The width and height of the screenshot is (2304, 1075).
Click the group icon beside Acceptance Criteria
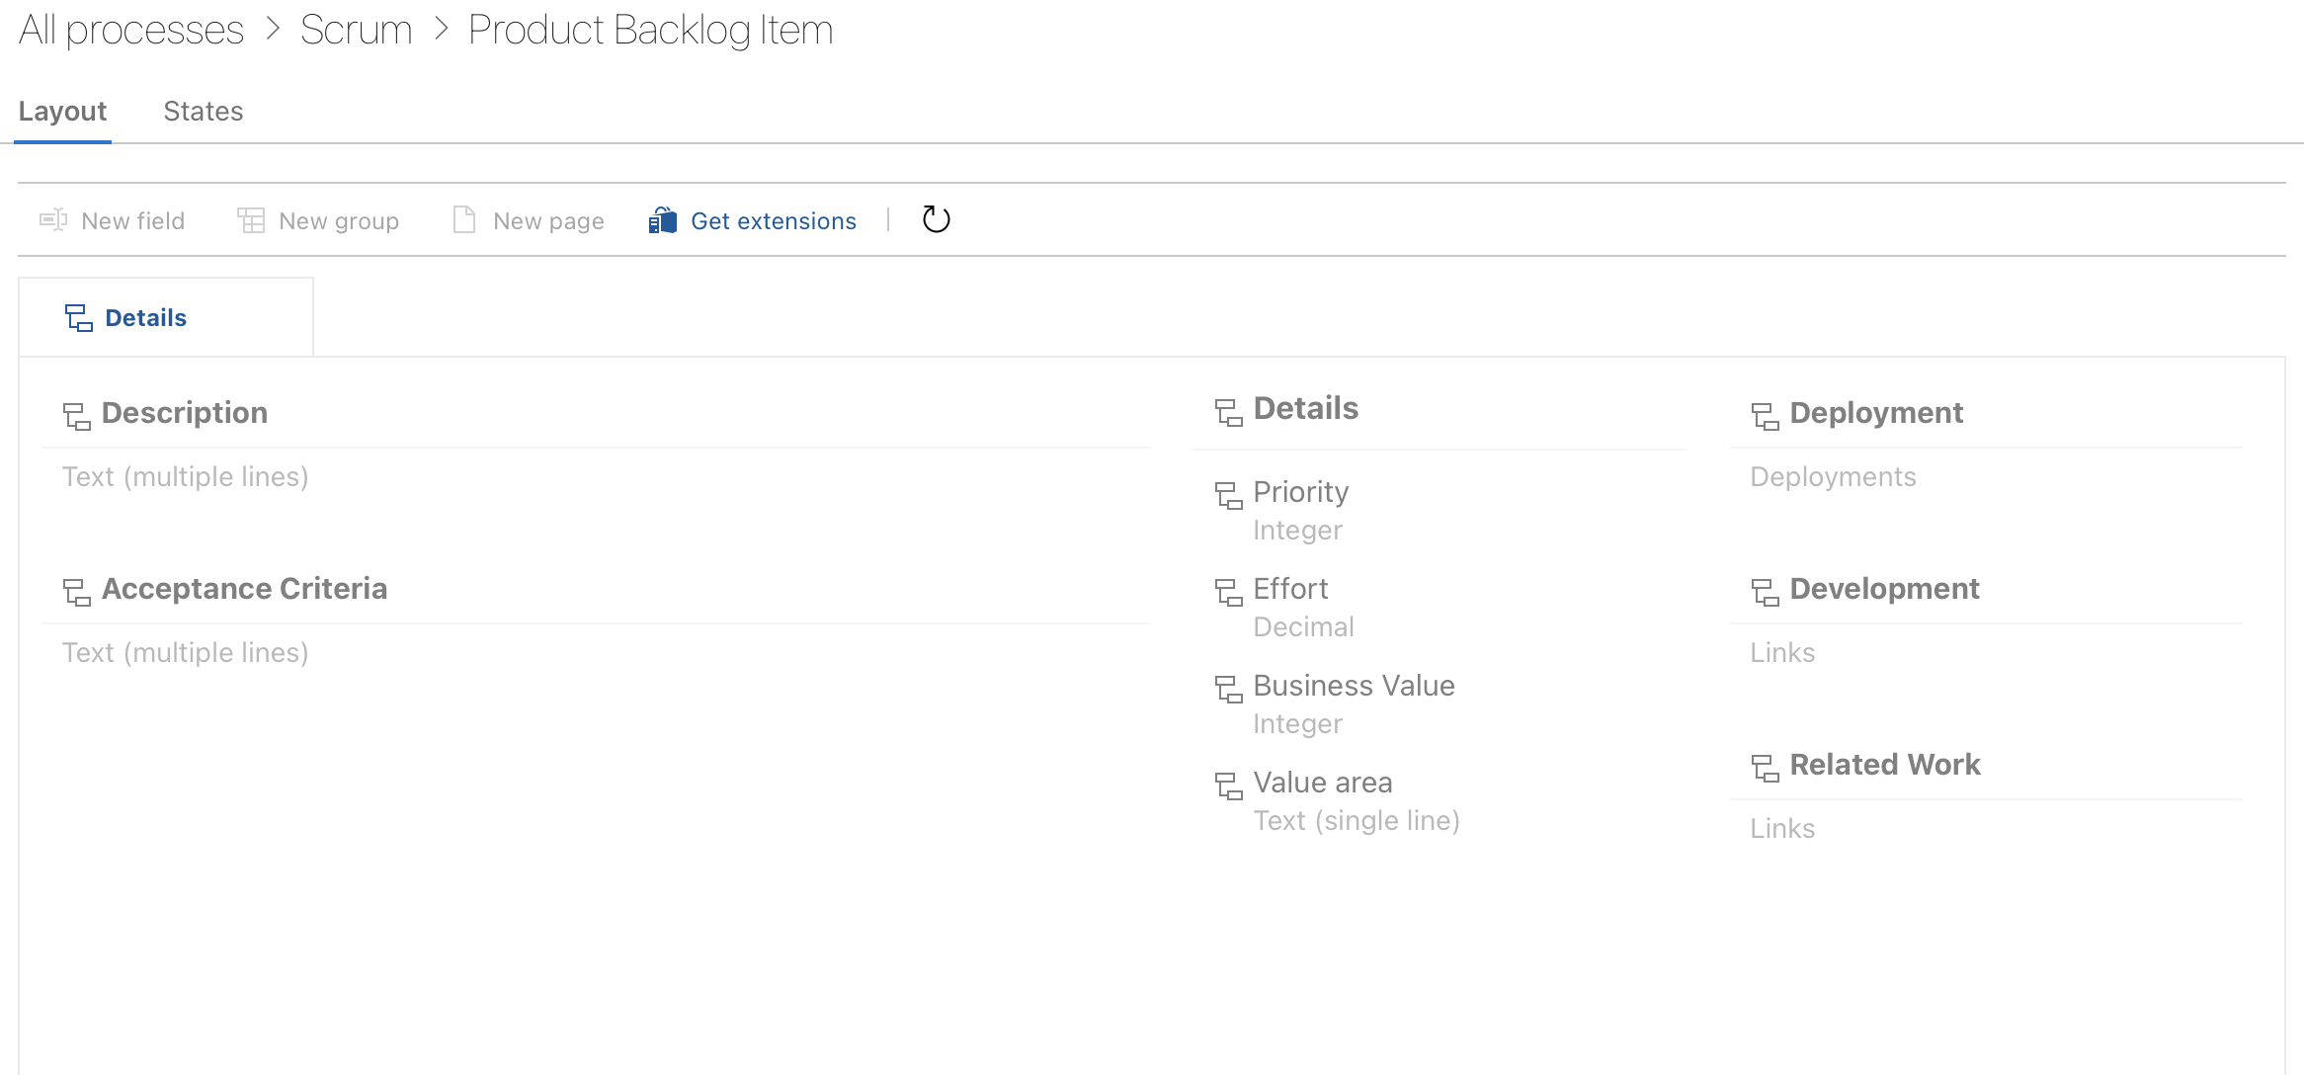tap(77, 592)
